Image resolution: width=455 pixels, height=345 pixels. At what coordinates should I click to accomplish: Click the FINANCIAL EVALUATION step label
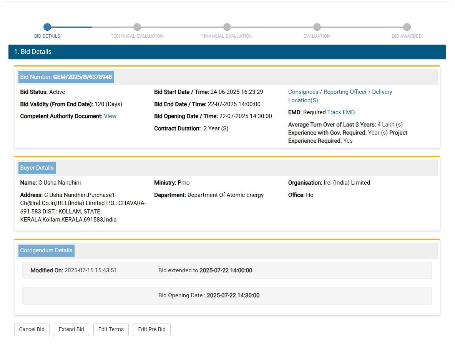click(227, 36)
